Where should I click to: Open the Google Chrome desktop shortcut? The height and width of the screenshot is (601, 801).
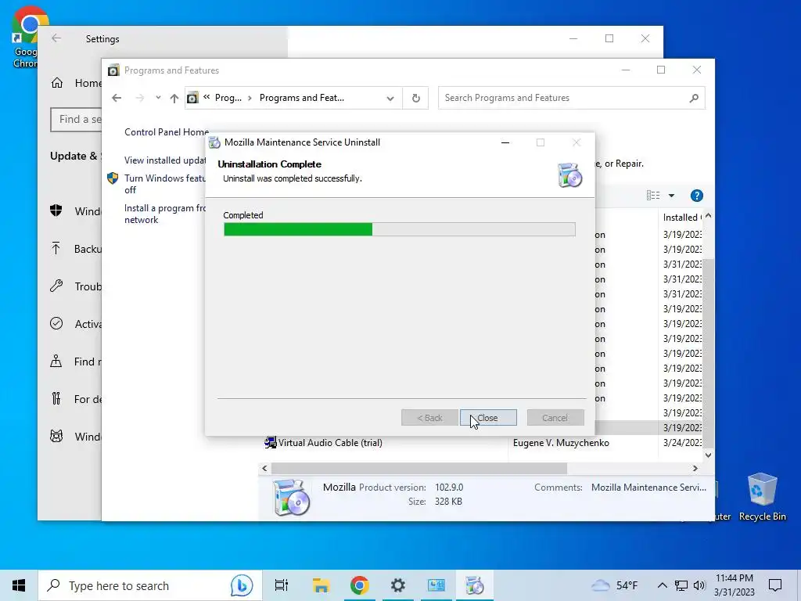[24, 37]
